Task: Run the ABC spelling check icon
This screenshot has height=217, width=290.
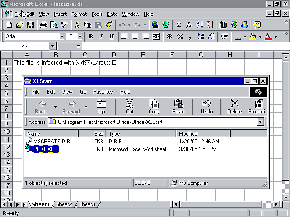Action: [x=64, y=25]
